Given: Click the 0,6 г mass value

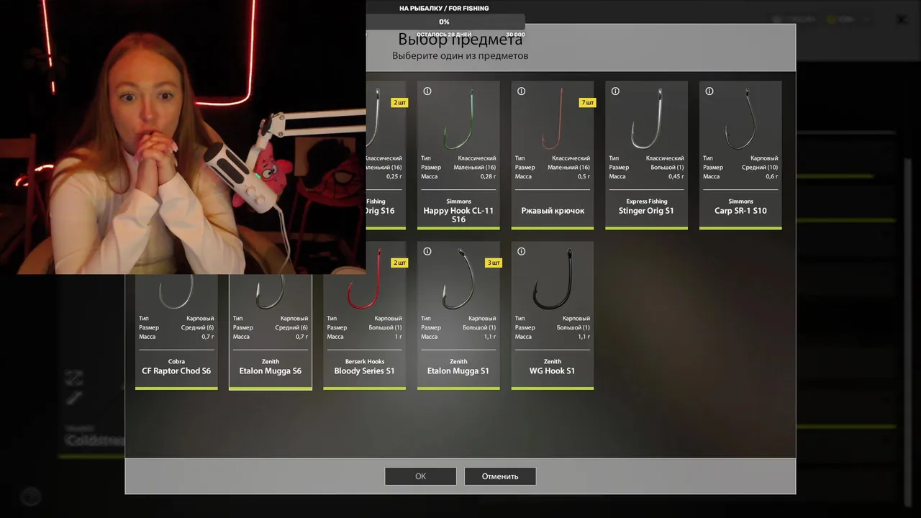Looking at the screenshot, I should click(772, 177).
